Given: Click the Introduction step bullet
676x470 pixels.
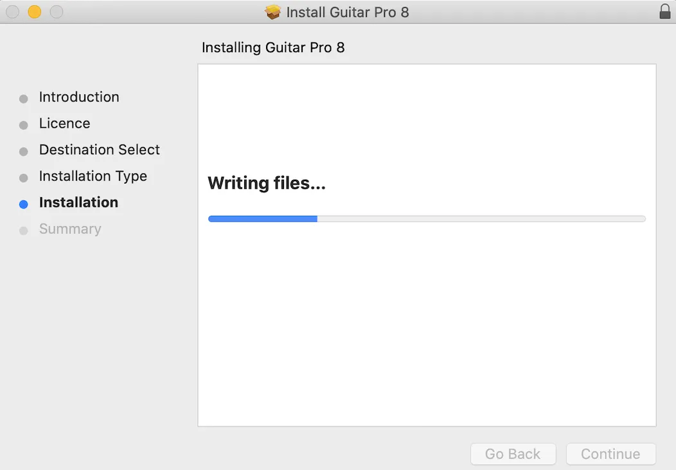Looking at the screenshot, I should pos(24,99).
